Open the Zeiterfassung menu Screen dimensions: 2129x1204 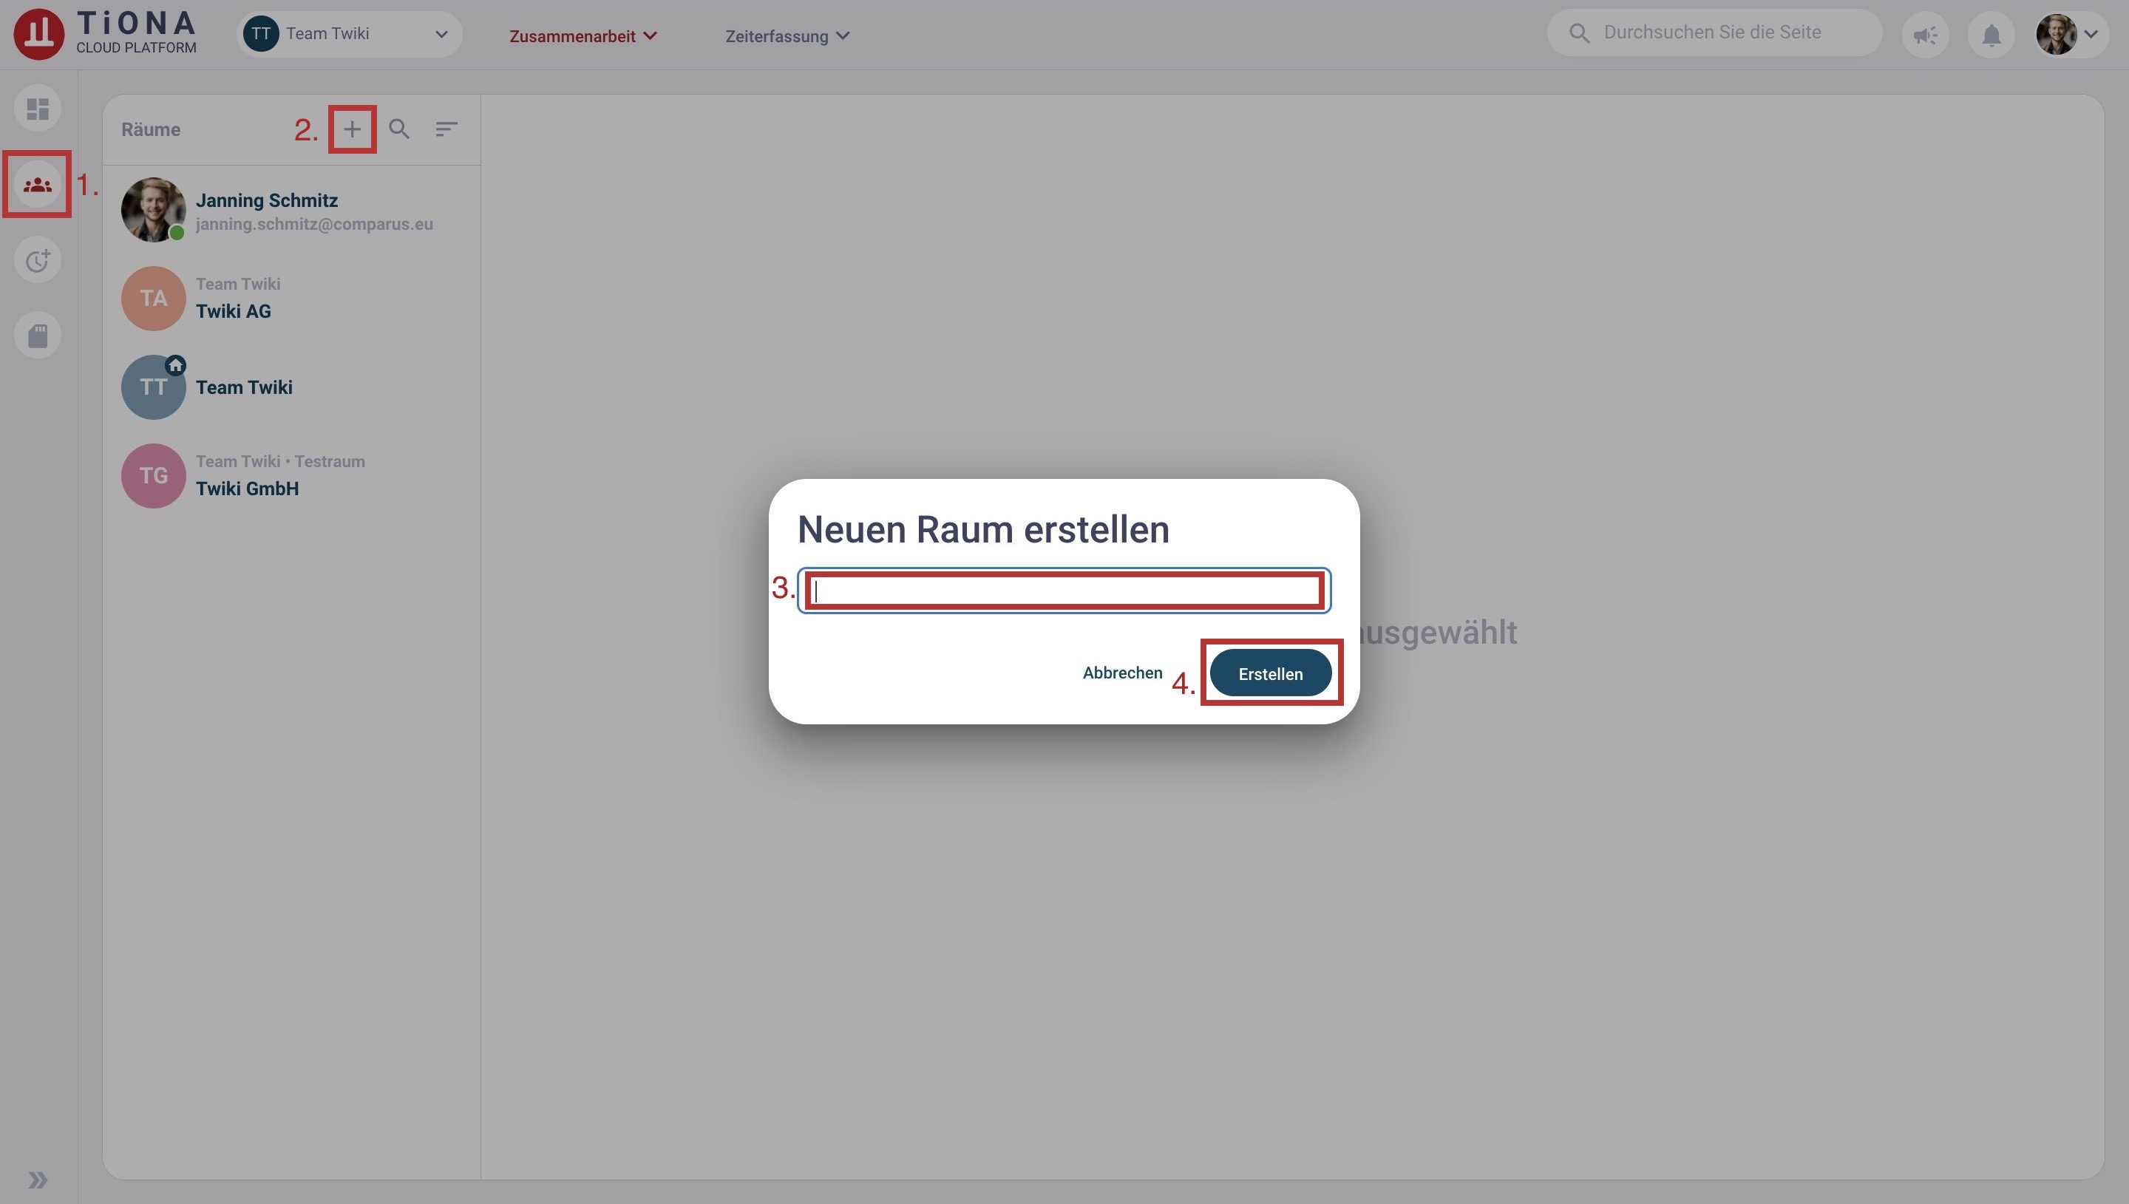click(x=787, y=35)
